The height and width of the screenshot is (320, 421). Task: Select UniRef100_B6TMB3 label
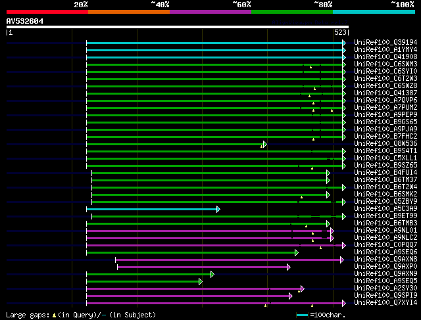point(385,223)
